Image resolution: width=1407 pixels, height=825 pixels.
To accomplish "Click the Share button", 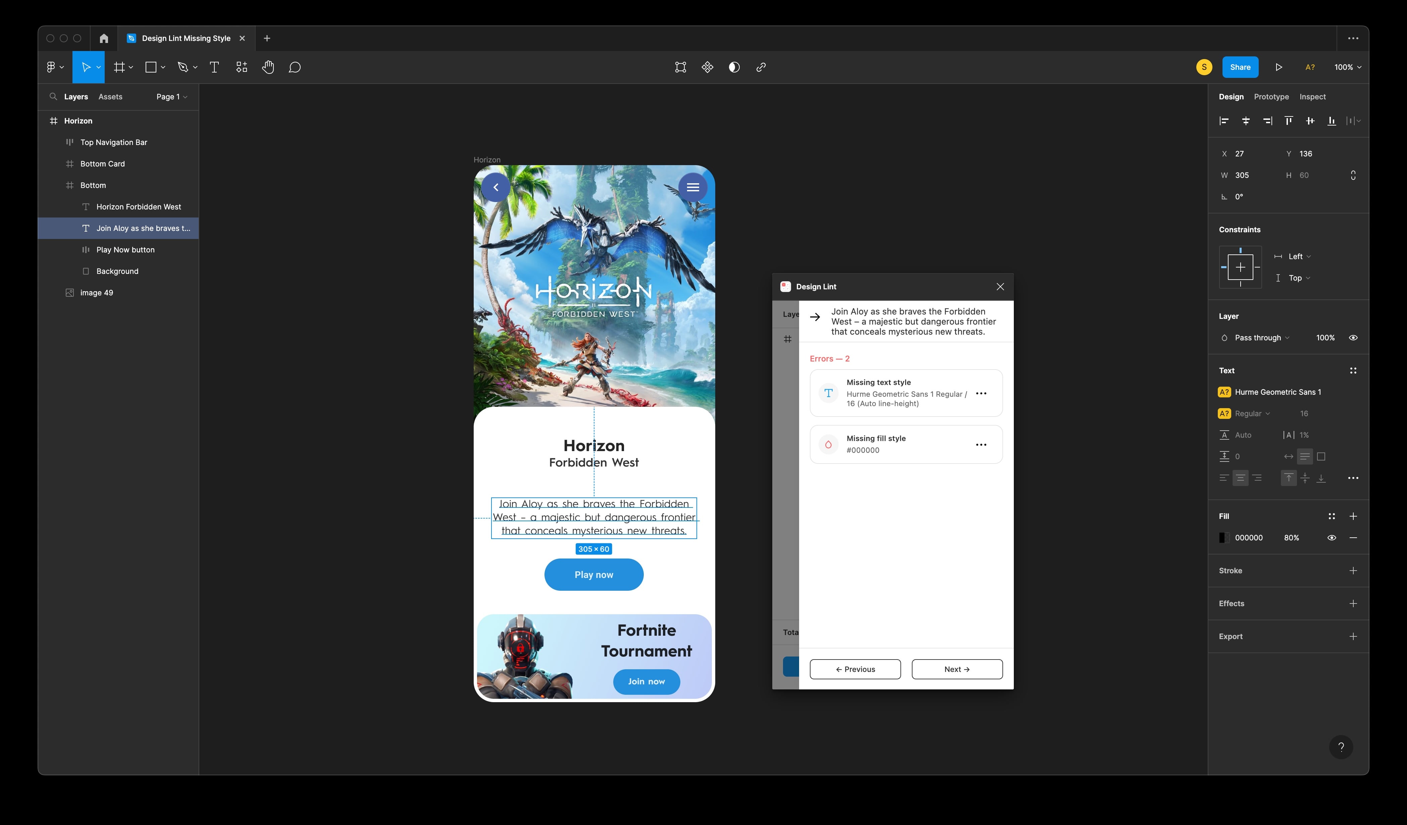I will [x=1240, y=67].
